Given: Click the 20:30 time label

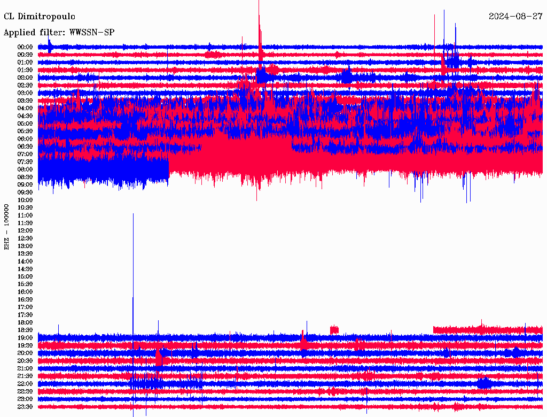Looking at the screenshot, I should click(25, 361).
